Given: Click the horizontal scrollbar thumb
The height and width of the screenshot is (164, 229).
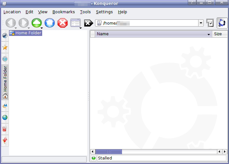Looking at the screenshot, I should (x=109, y=152).
